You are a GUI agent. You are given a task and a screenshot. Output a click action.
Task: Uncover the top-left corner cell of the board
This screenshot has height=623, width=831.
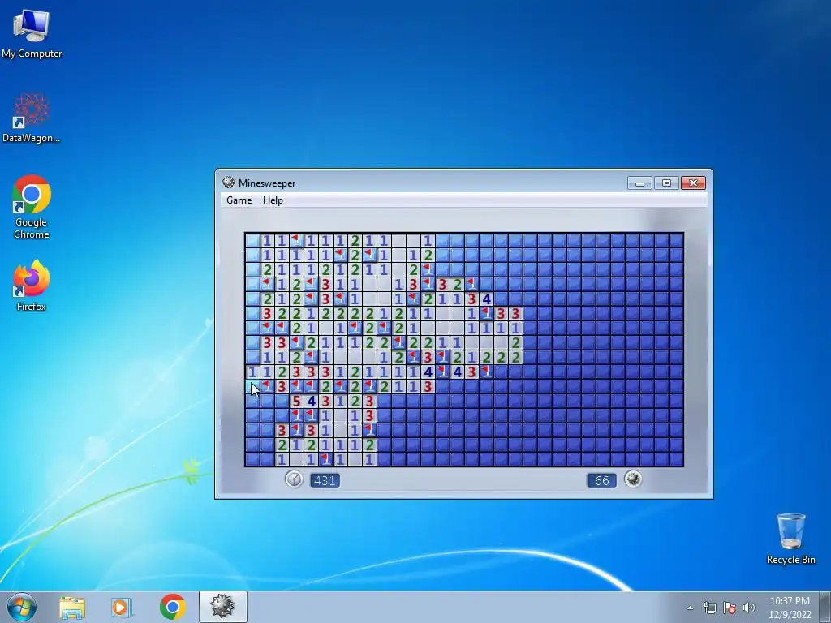tap(252, 240)
